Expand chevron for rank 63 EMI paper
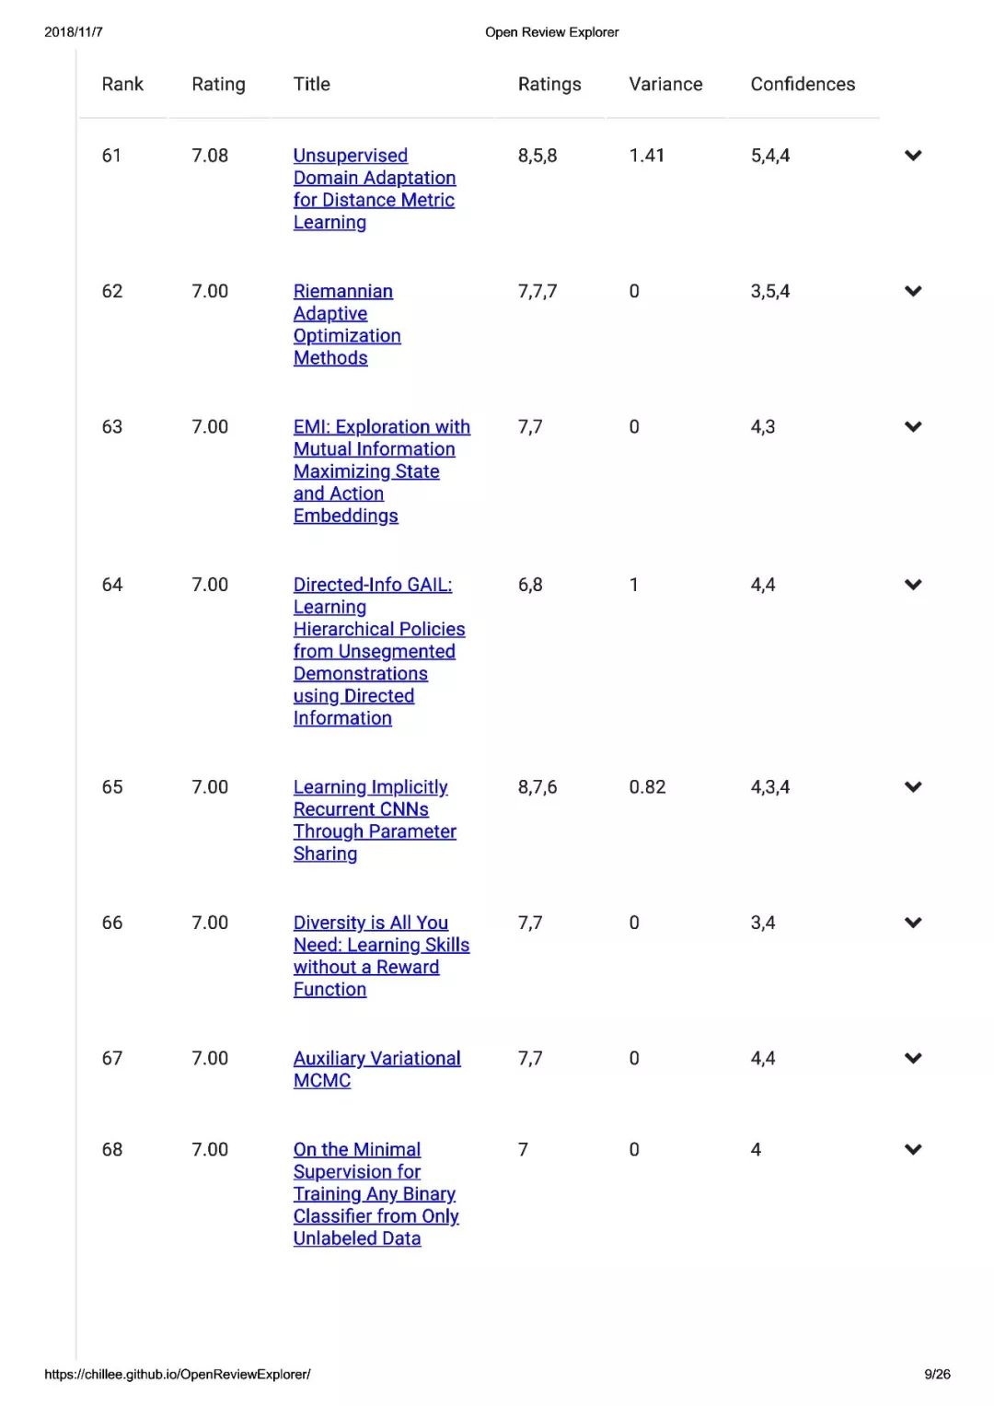 pos(913,426)
